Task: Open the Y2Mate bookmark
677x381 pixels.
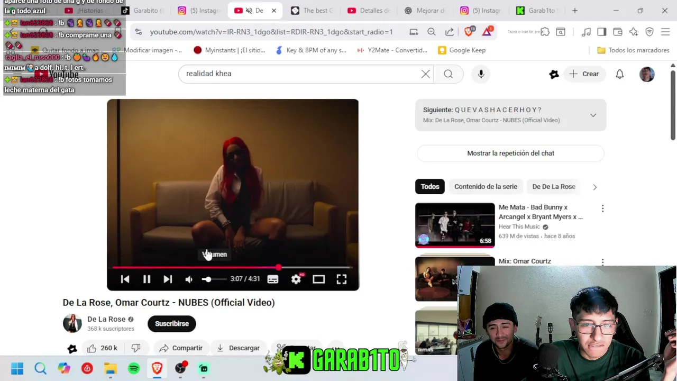Action: 392,50
